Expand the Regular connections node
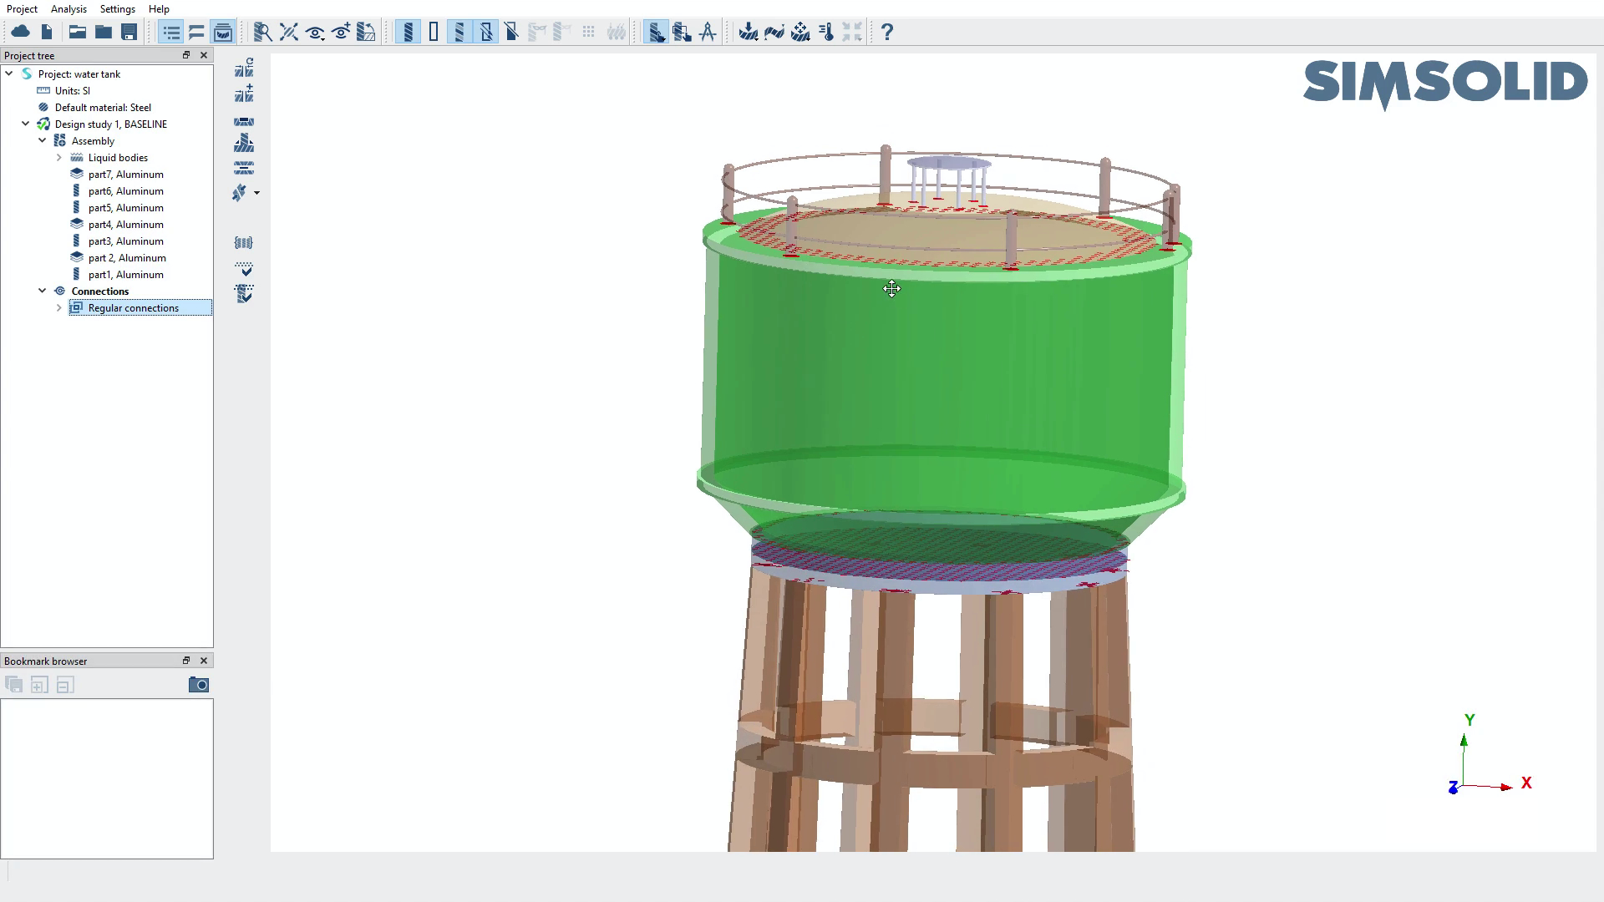The height and width of the screenshot is (902, 1604). (x=59, y=307)
